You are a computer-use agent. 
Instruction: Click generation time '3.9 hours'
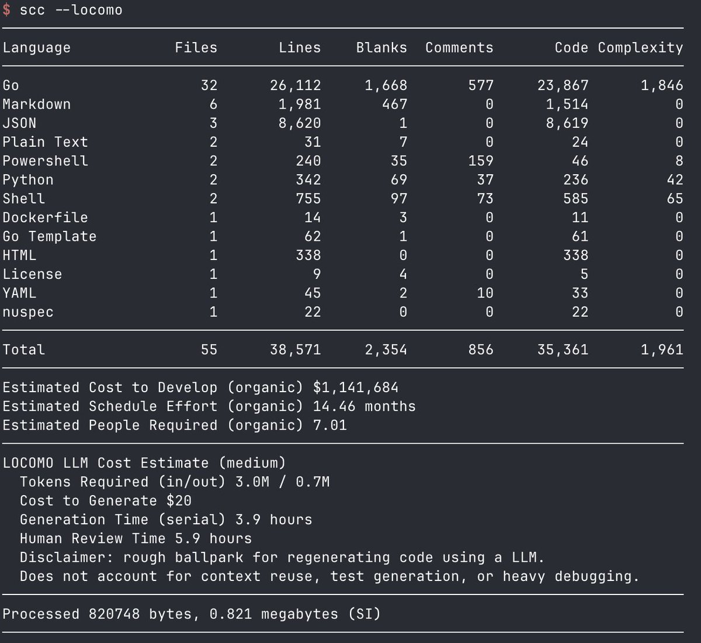tap(274, 520)
